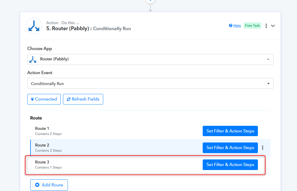Select the Route 1 row label
297x191 pixels.
tap(42, 128)
